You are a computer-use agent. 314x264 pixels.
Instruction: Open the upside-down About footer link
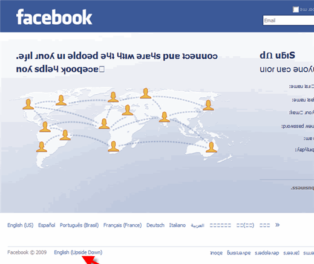point(216,253)
